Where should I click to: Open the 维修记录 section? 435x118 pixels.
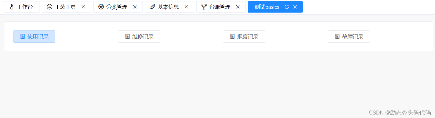pyautogui.click(x=139, y=37)
